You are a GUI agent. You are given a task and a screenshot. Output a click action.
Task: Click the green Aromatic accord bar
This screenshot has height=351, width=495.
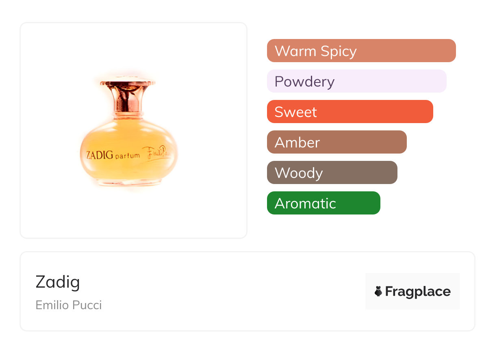[323, 203]
